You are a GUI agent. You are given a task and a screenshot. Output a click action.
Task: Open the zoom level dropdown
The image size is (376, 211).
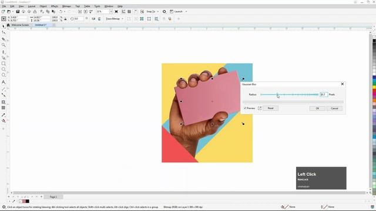(111, 12)
